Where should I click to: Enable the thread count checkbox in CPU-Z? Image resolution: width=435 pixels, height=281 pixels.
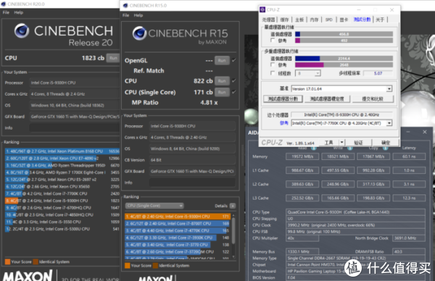[273, 73]
